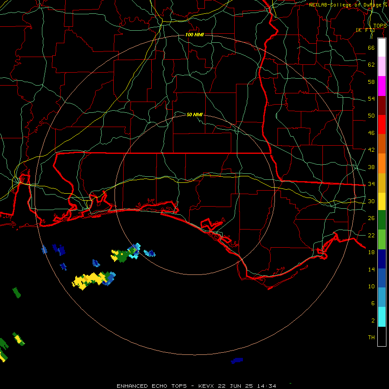389x389 pixels.
Task: Click the '58' legend value
Action: point(371,82)
